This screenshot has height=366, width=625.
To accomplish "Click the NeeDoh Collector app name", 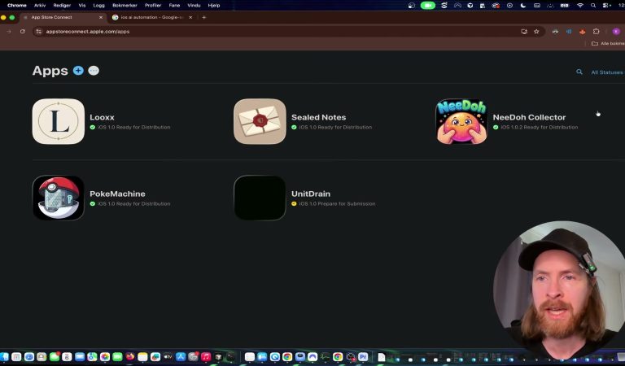I will [529, 117].
